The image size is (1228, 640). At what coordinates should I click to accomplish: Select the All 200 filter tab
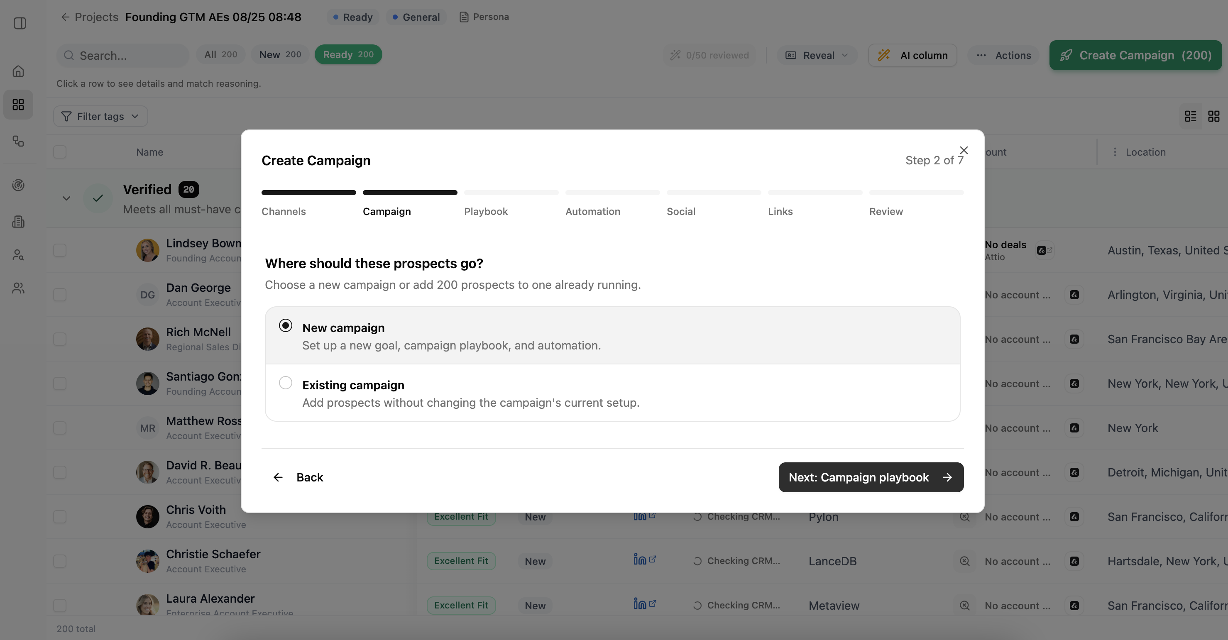pos(221,54)
